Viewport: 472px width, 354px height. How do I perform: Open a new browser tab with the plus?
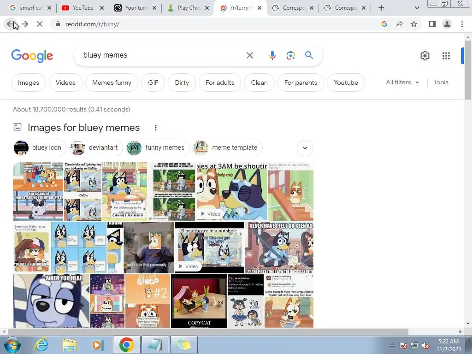click(381, 8)
